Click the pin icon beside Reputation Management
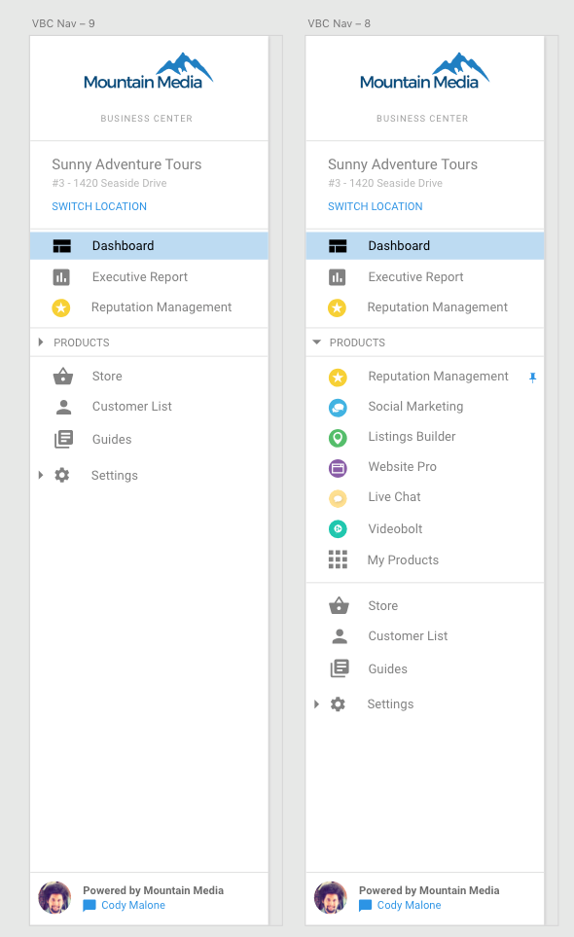Viewport: 574px width, 937px height. point(533,378)
